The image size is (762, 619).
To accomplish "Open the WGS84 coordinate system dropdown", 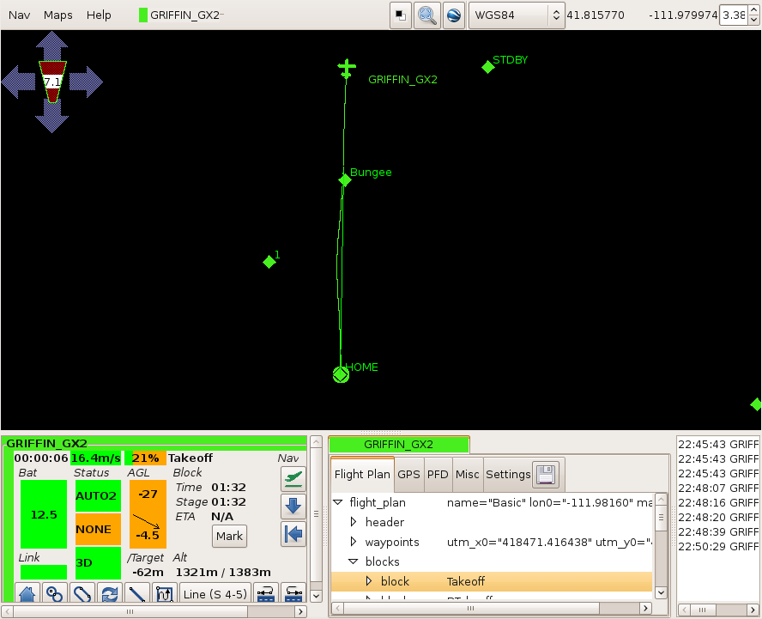I will 516,15.
